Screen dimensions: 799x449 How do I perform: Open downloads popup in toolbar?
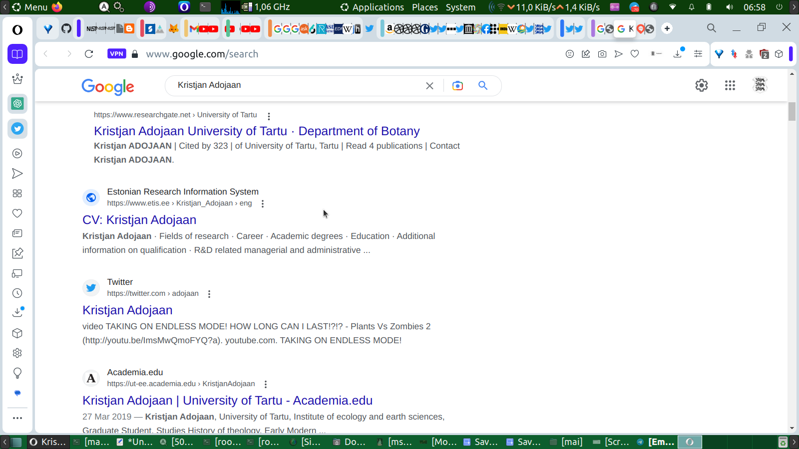pos(678,53)
